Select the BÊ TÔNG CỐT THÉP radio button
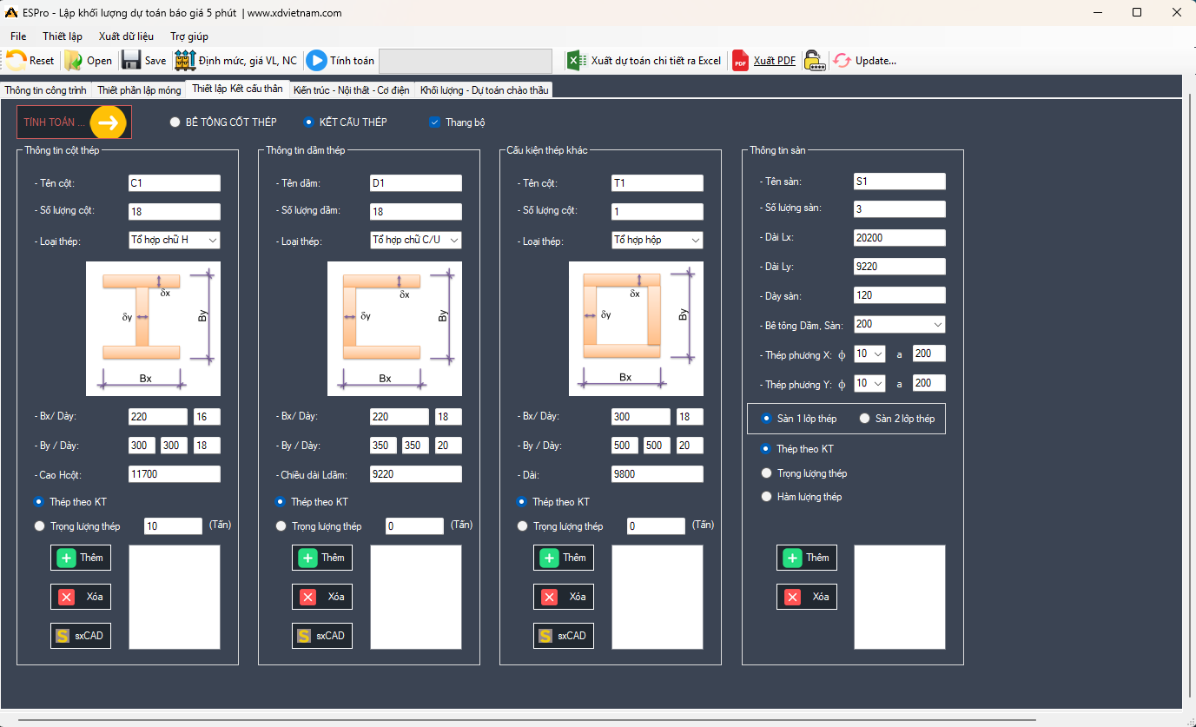Screen dimensions: 1196x727 coord(175,122)
